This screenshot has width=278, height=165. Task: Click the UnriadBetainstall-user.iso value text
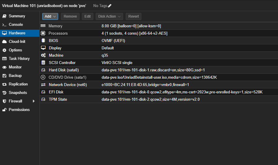pyautogui.click(x=159, y=77)
